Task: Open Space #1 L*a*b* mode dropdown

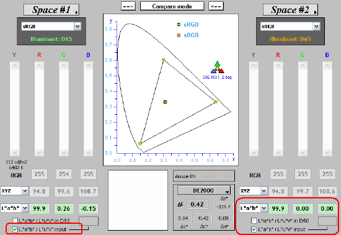Action: tap(25, 208)
